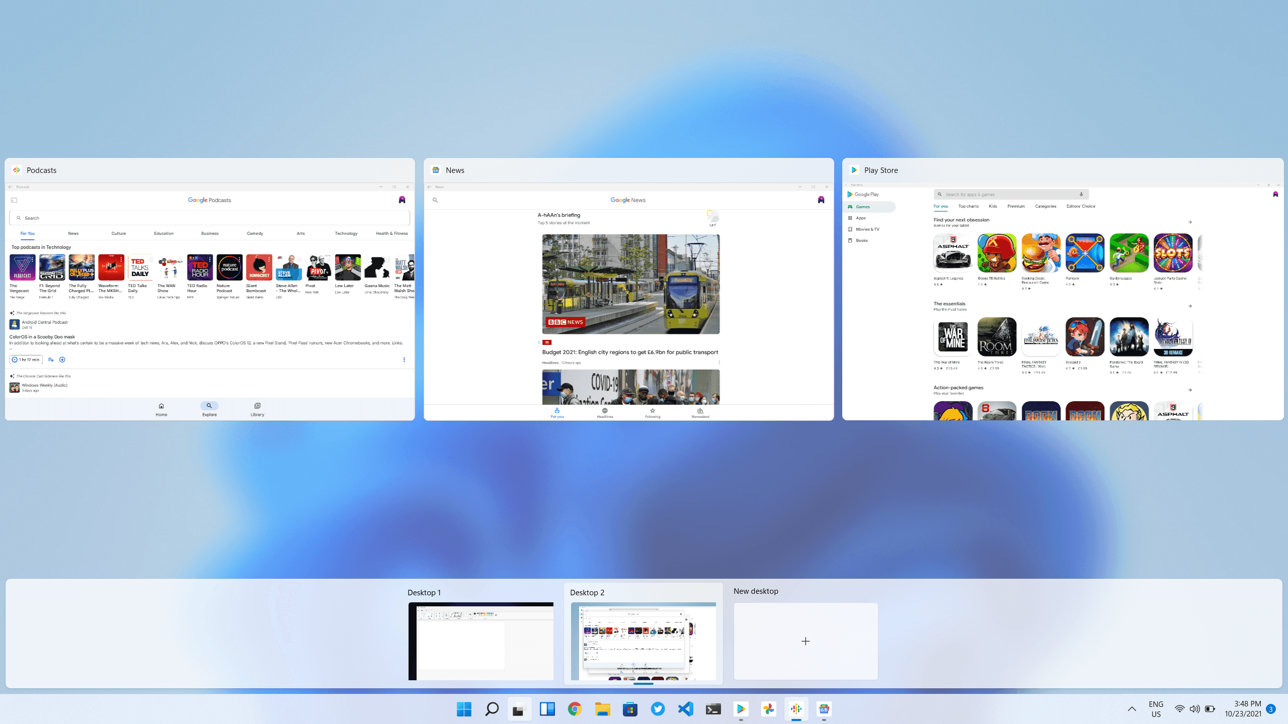
Task: Open Windows Terminal from the taskbar
Action: tap(713, 709)
